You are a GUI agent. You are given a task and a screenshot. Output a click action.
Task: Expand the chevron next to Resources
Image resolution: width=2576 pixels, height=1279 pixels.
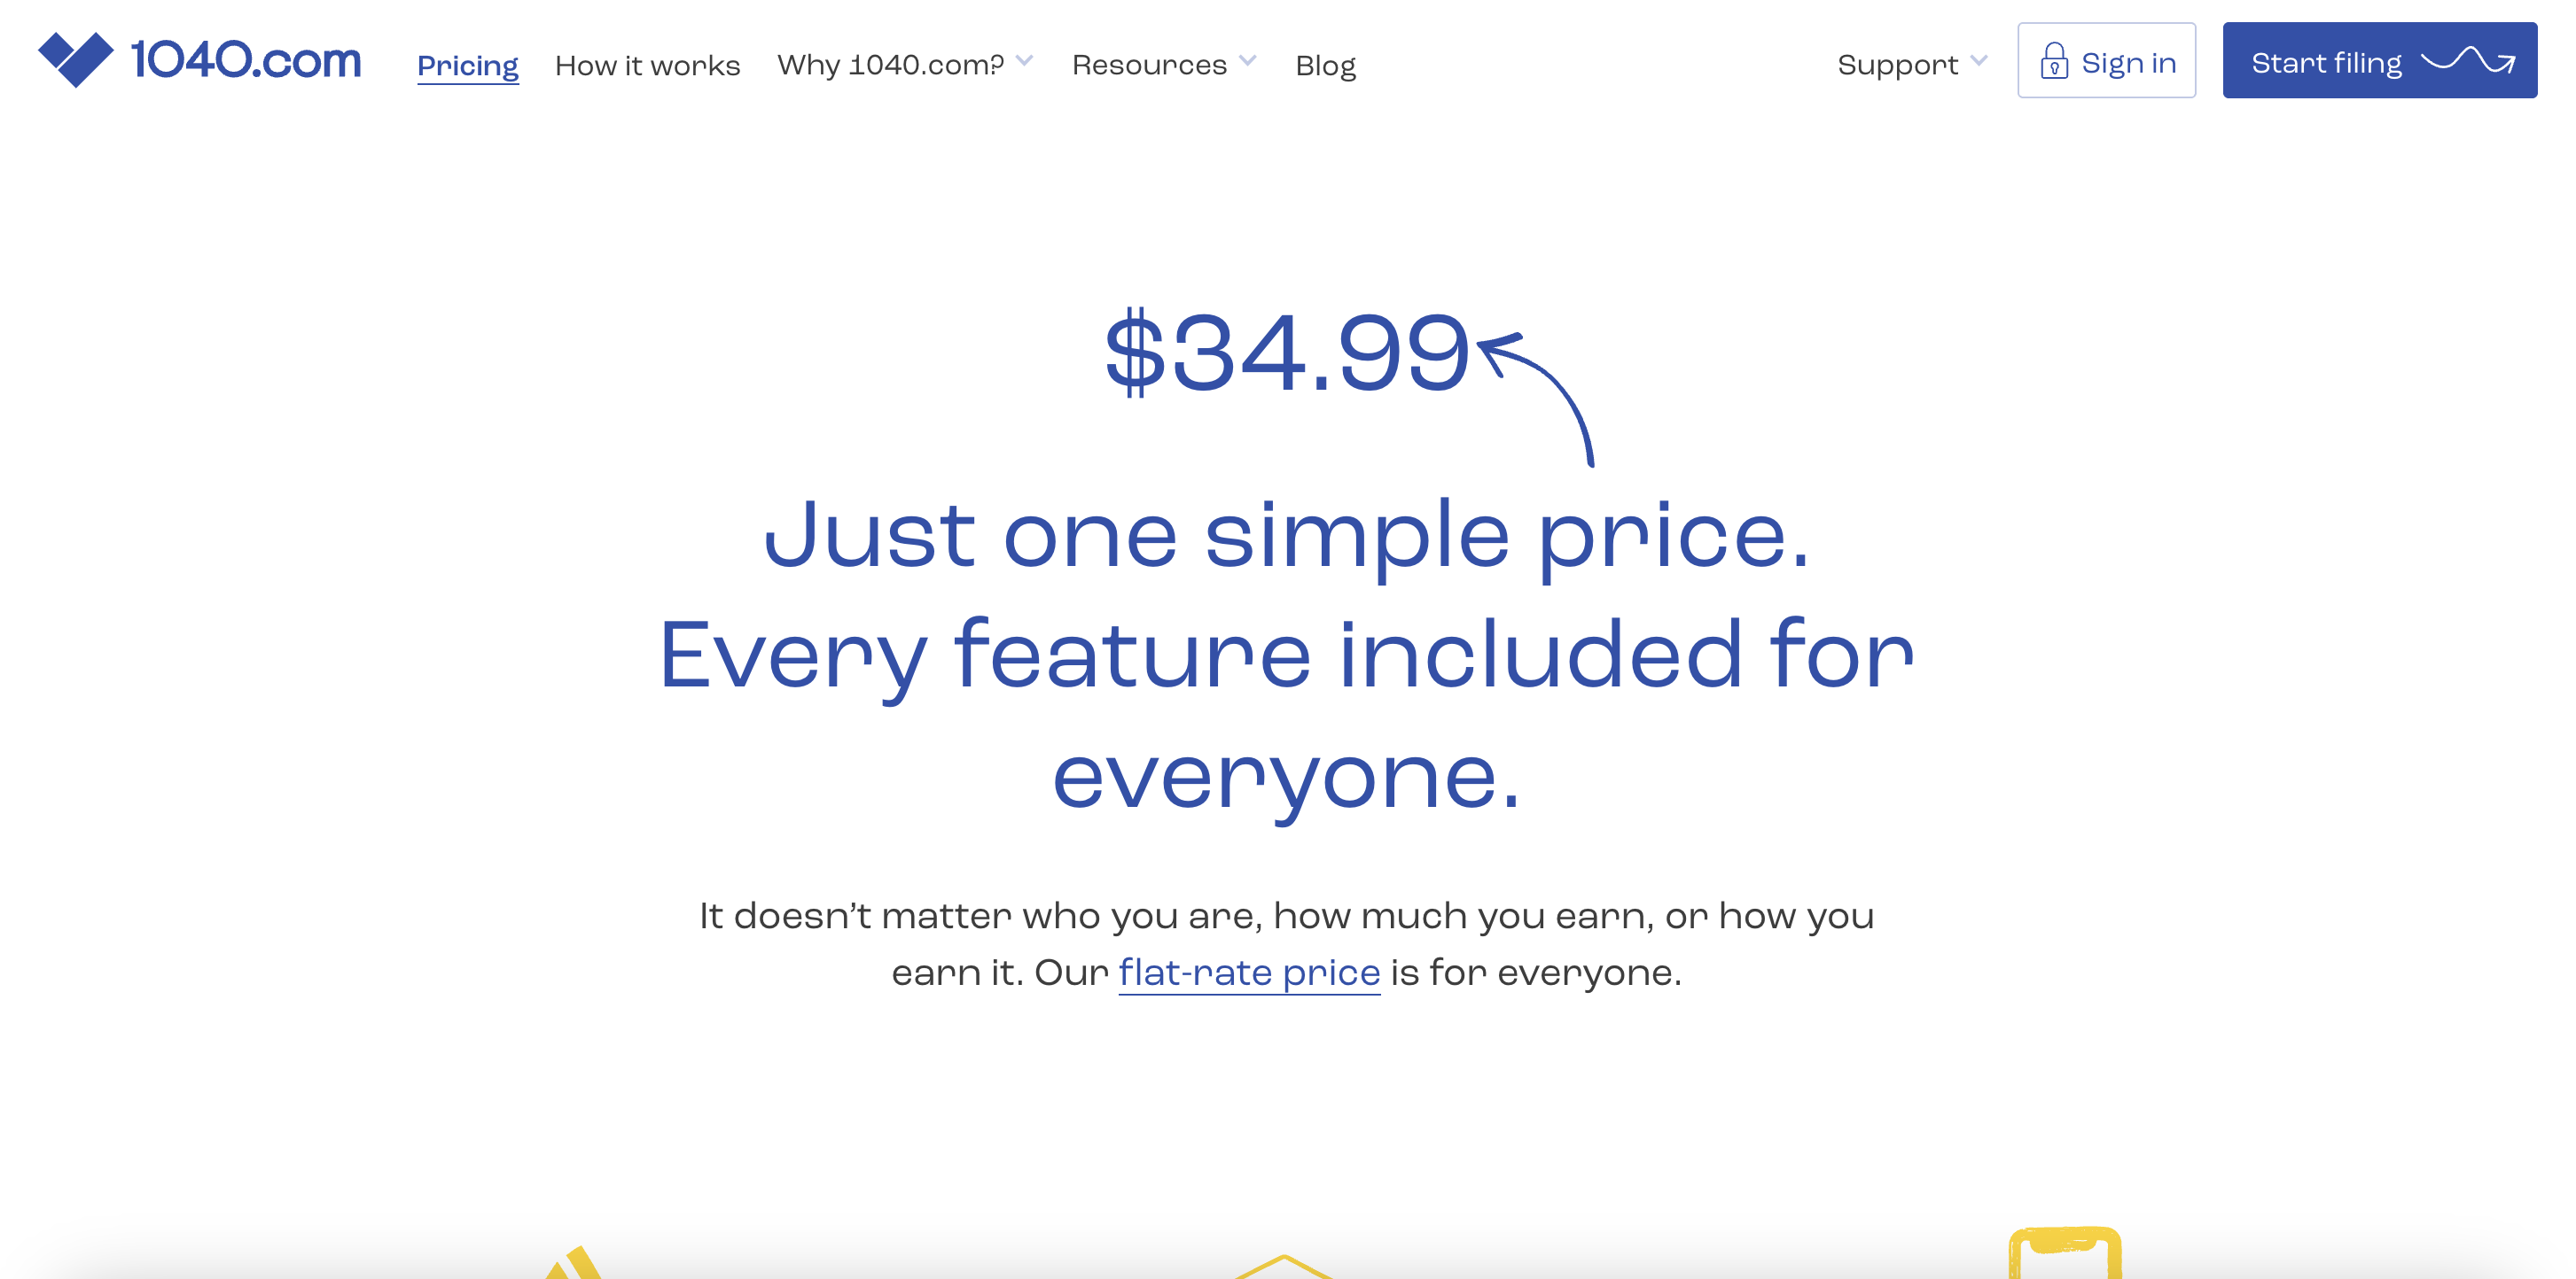pyautogui.click(x=1247, y=61)
